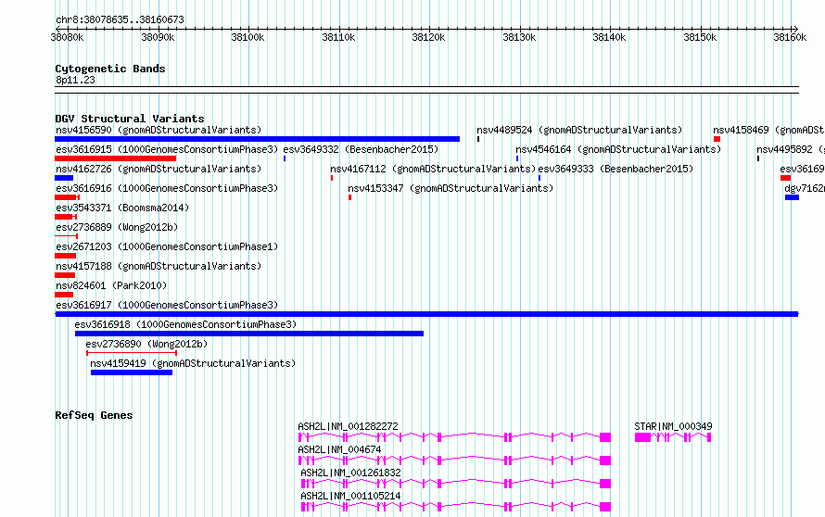Screen dimensions: 825x517
Task: Open ASH2L NM_001105214 transcript label
Action: coord(350,496)
